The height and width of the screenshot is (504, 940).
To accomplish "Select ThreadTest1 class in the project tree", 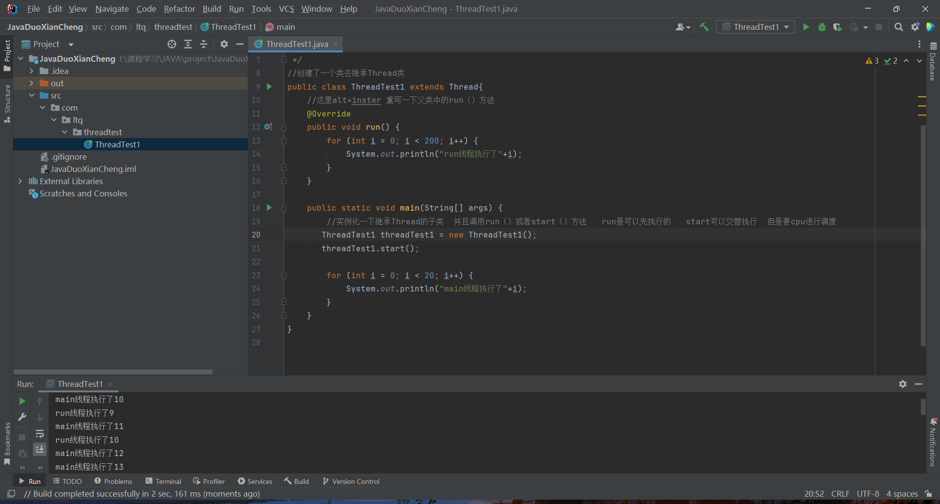I will pos(117,144).
